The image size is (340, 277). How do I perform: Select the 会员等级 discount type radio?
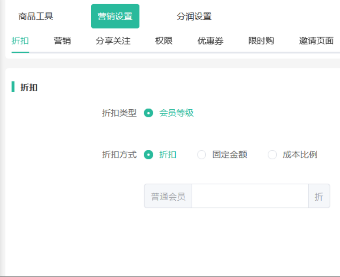[x=148, y=113]
